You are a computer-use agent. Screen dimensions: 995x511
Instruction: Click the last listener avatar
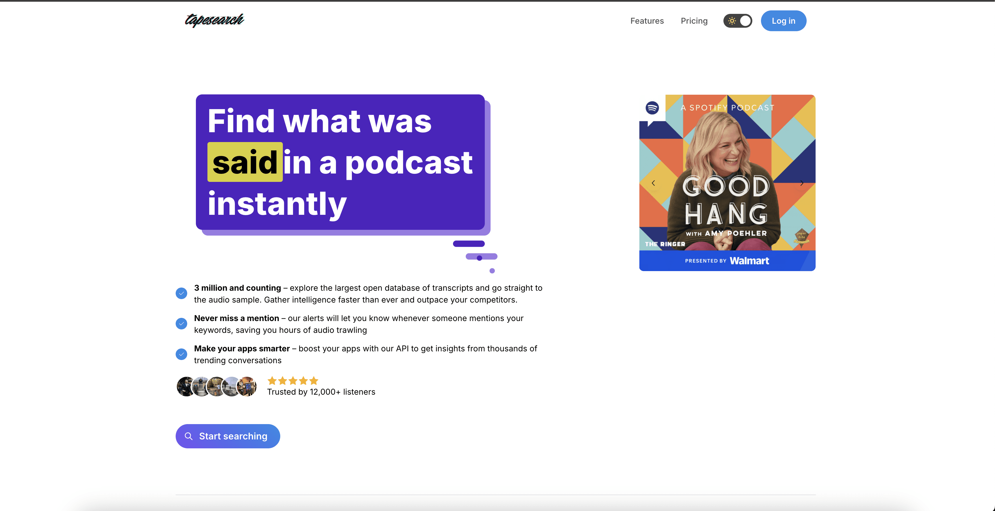[247, 386]
